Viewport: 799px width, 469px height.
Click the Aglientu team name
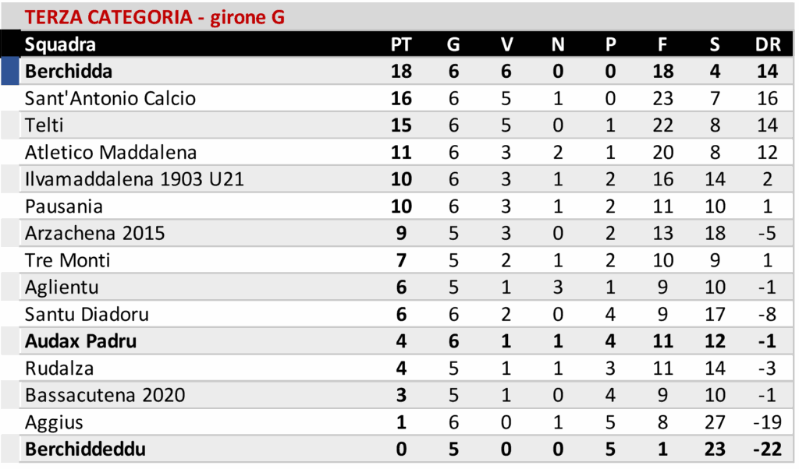[62, 287]
